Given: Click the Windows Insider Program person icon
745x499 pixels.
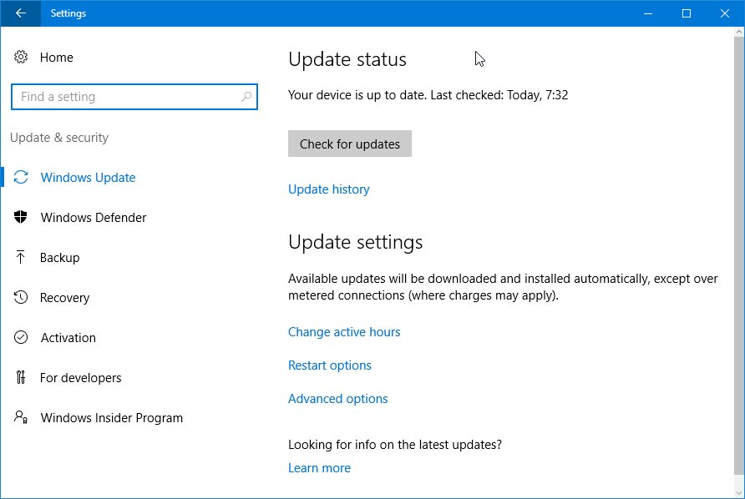Looking at the screenshot, I should point(20,417).
